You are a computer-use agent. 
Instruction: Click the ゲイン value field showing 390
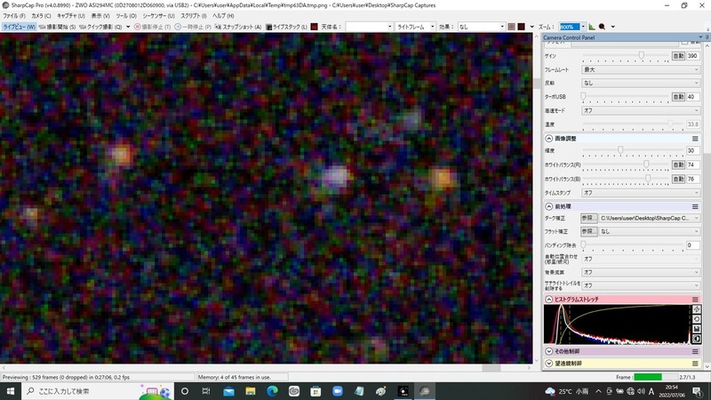[x=692, y=56]
